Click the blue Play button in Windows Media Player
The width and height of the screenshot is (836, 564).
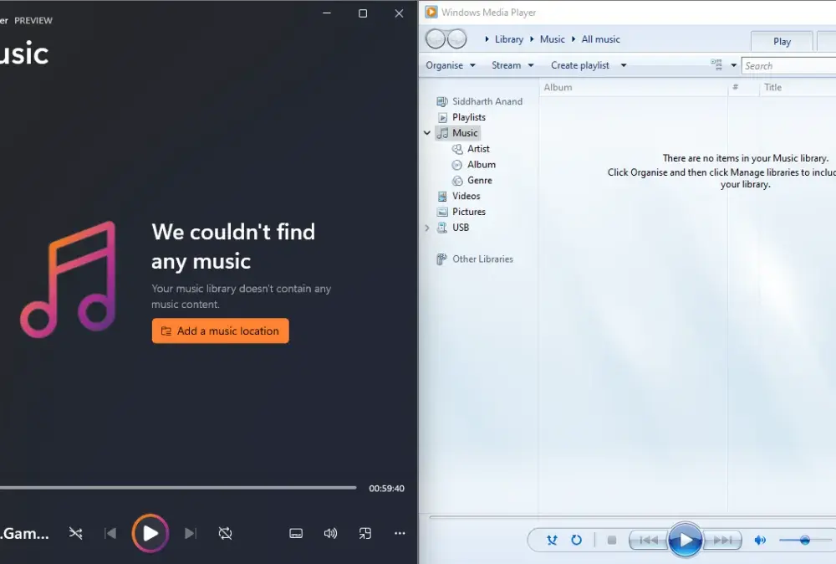click(686, 540)
